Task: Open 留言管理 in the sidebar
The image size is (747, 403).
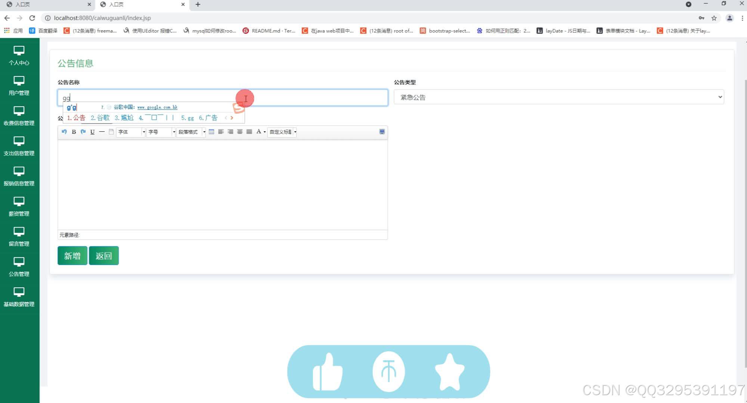Action: click(19, 237)
